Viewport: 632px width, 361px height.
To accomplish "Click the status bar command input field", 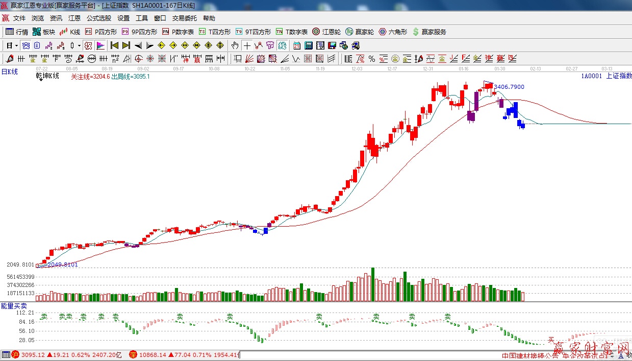I will click(367, 355).
